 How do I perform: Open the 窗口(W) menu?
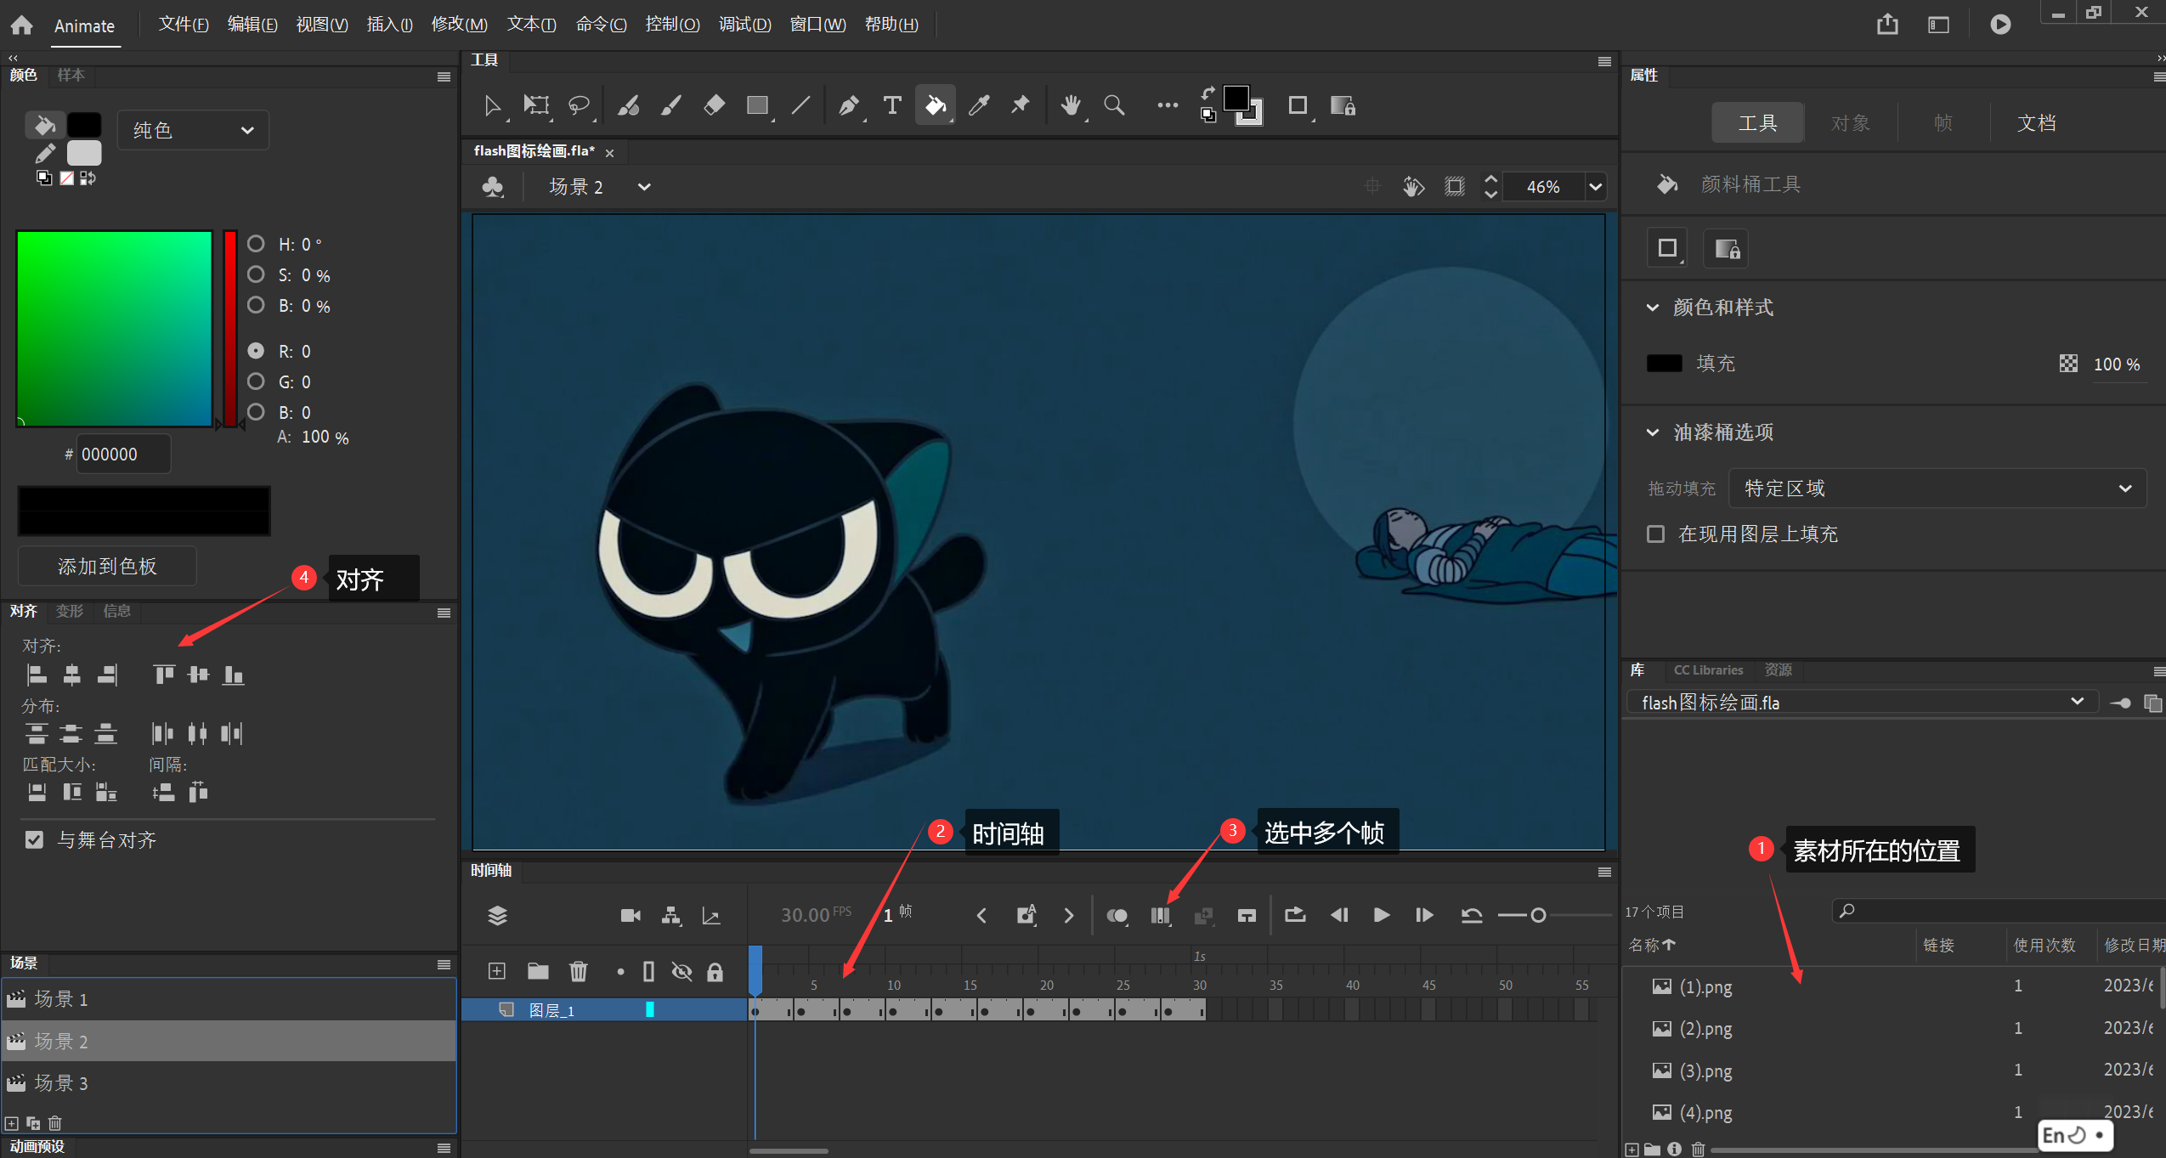(817, 25)
